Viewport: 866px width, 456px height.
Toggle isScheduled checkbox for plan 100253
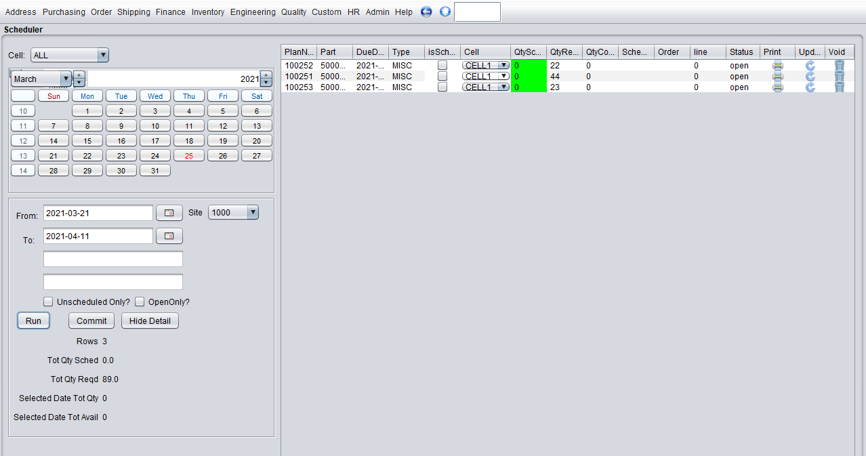[442, 87]
